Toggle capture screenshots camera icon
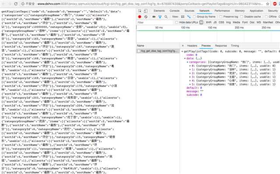This screenshot has height=174, width=280. (154, 17)
